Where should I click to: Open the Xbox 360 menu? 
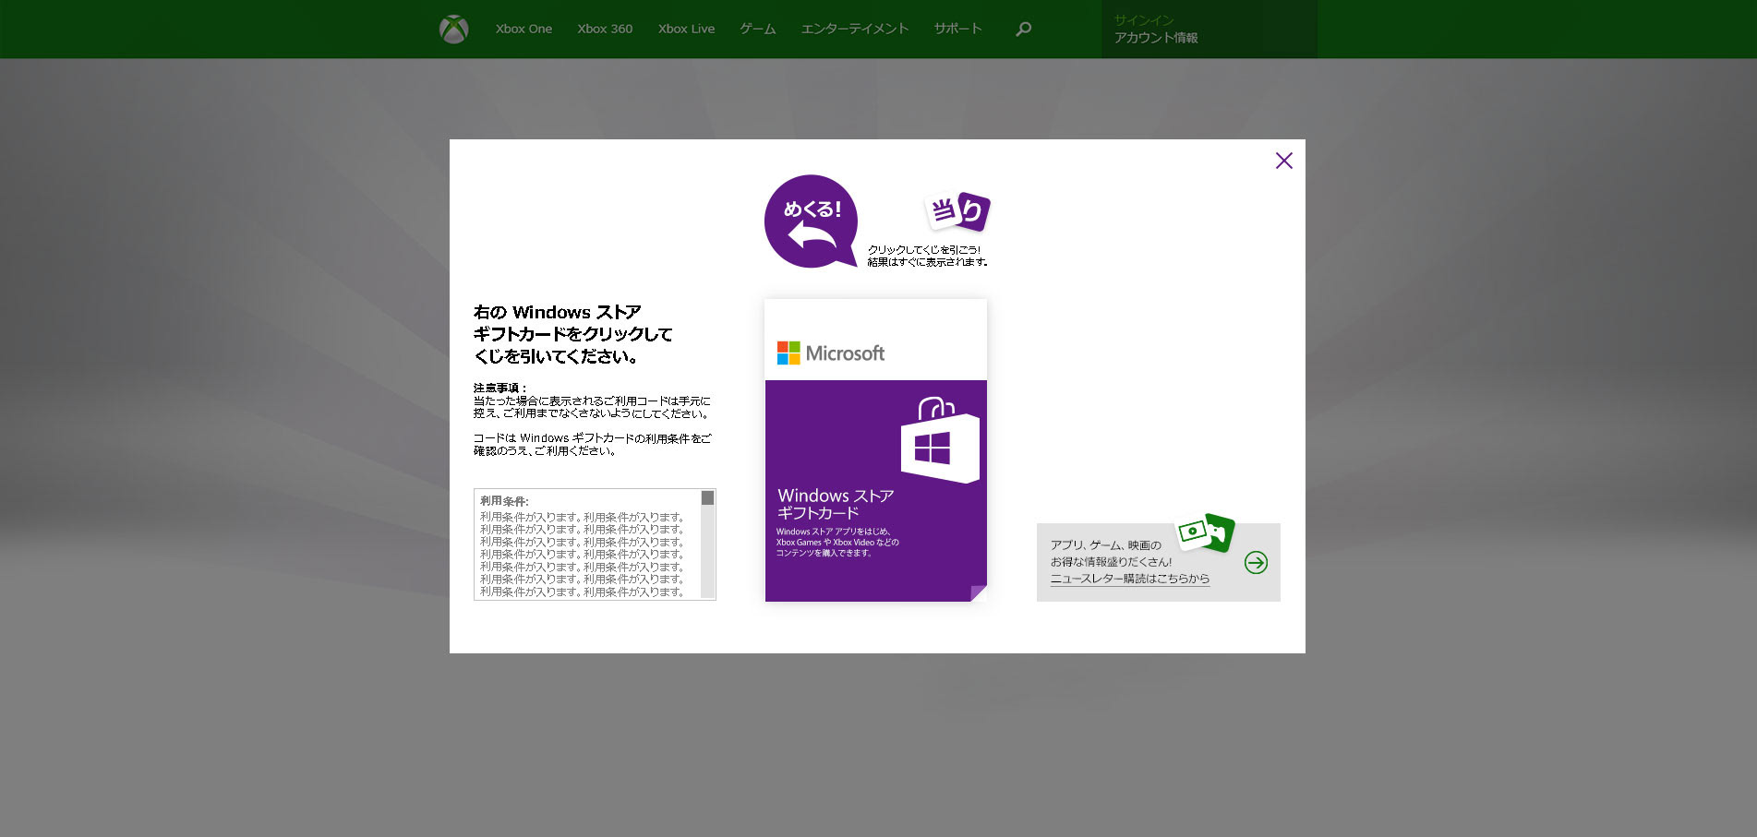605,29
